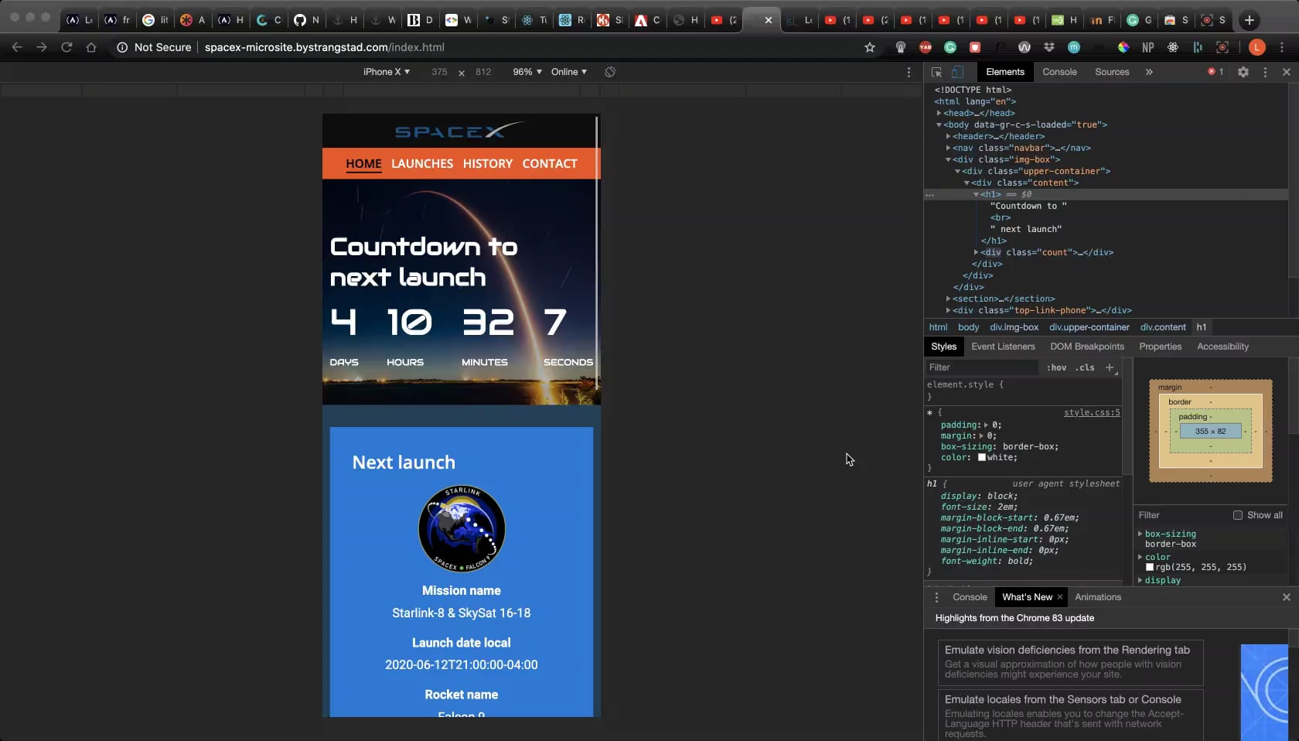Open the style.css:5 stylesheet link
This screenshot has width=1299, height=741.
[x=1090, y=412]
